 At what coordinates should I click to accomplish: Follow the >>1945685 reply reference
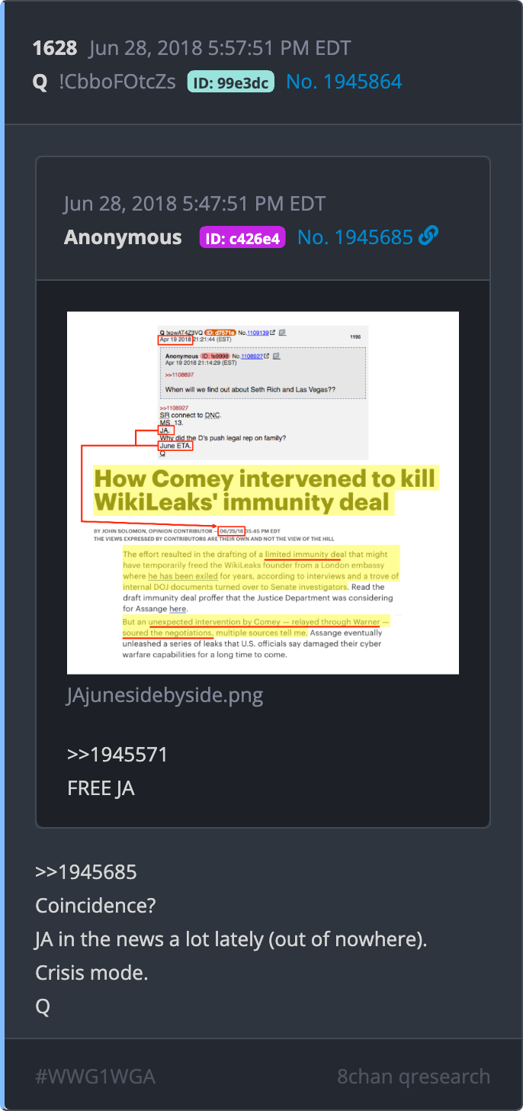point(85,871)
